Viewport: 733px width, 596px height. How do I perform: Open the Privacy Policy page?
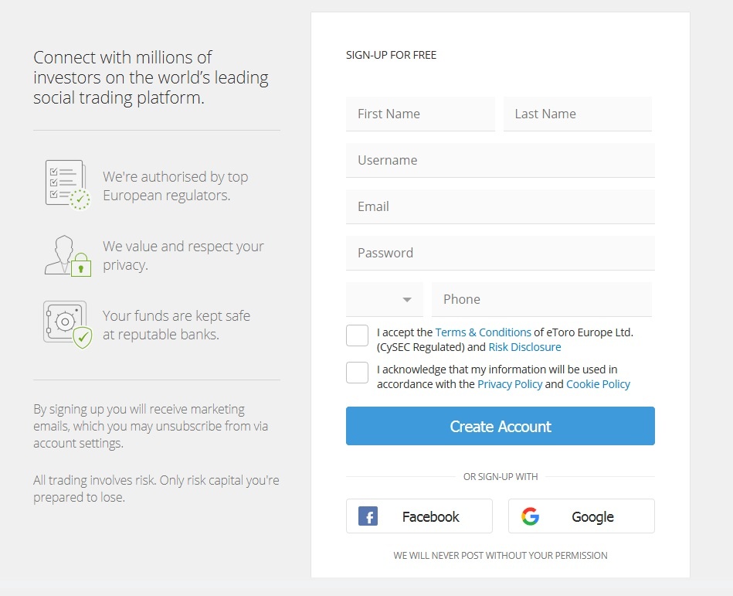[x=510, y=383]
